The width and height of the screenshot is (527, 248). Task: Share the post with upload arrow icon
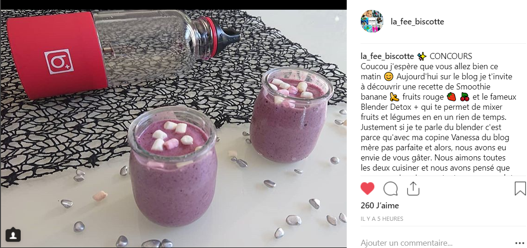413,189
